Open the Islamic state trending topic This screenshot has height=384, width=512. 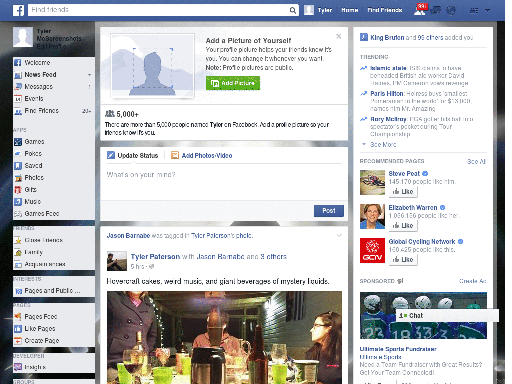pyautogui.click(x=388, y=68)
